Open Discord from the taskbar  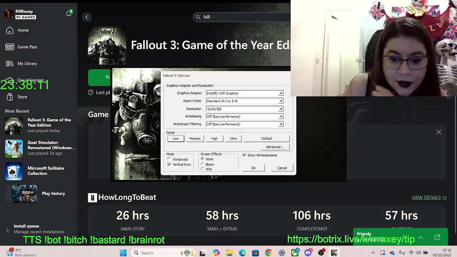[308, 253]
